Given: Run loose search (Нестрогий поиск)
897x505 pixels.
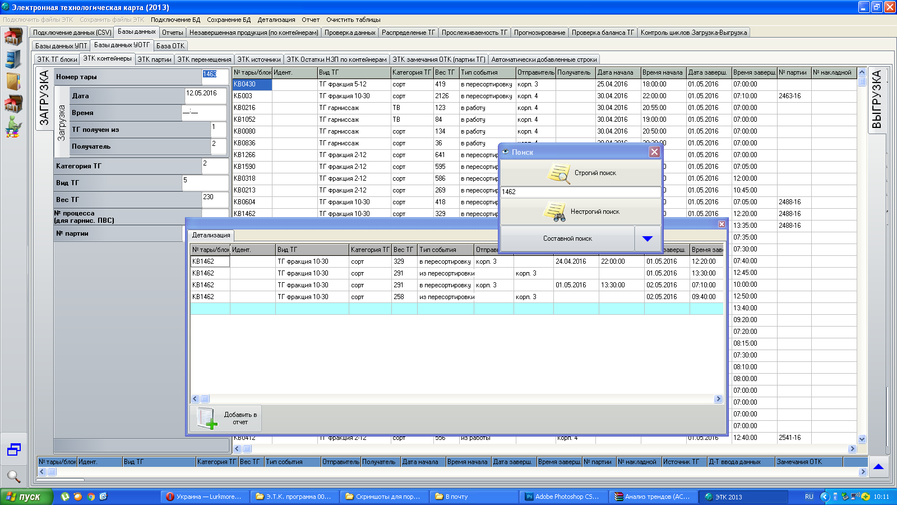Looking at the screenshot, I should pyautogui.click(x=580, y=212).
